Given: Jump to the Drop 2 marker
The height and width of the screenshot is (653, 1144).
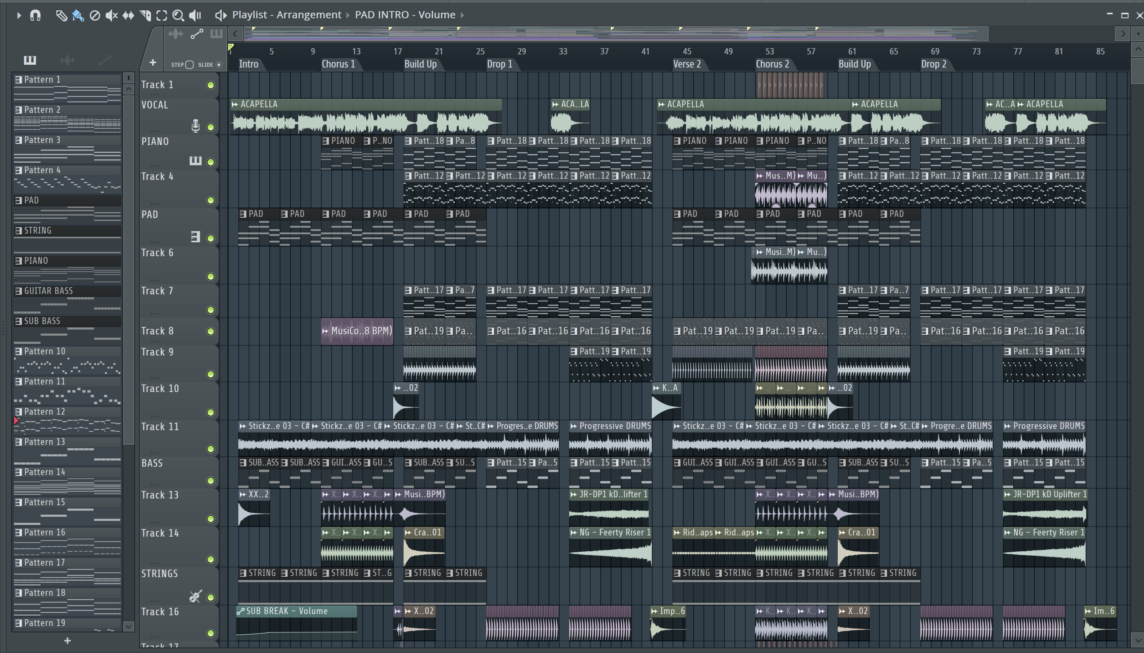Looking at the screenshot, I should coord(934,64).
